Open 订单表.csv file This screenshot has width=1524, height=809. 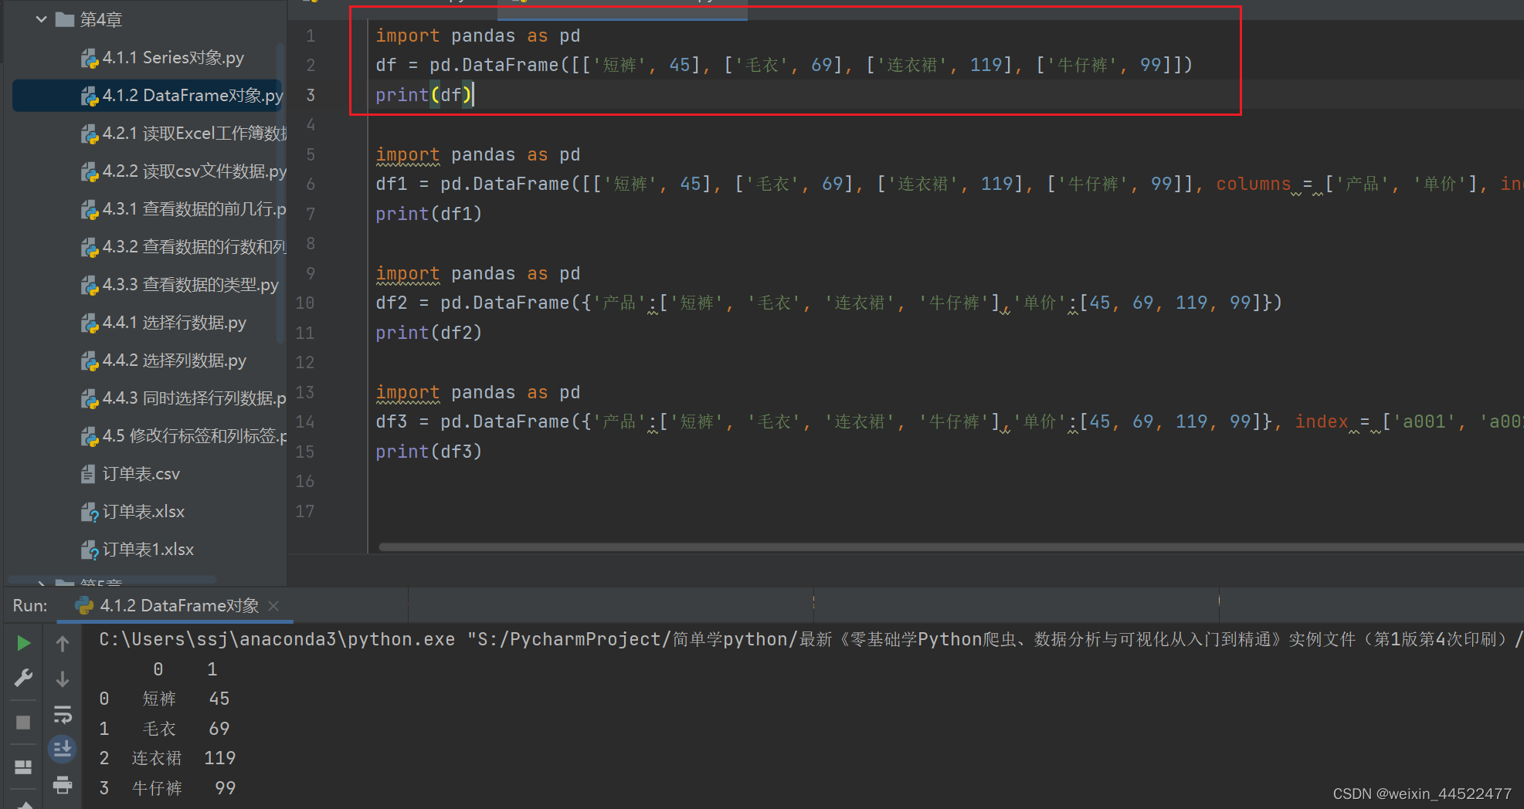coord(141,474)
